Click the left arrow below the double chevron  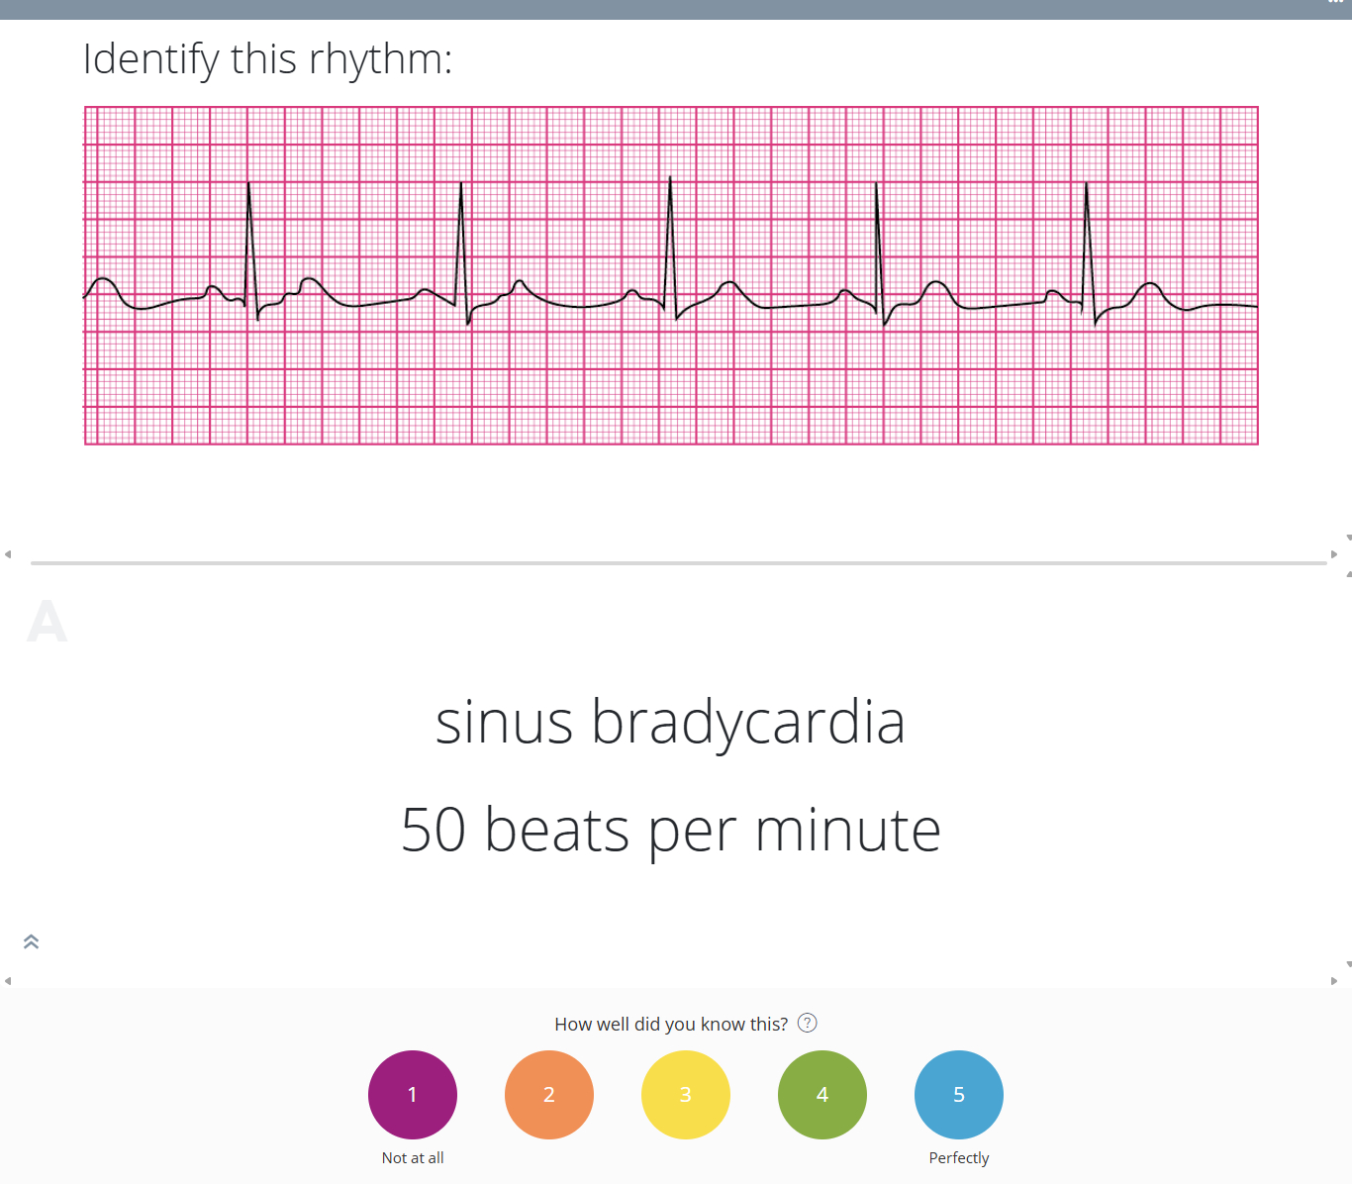pos(8,981)
